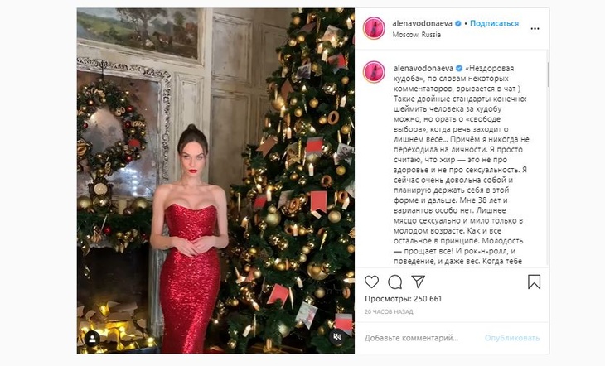The width and height of the screenshot is (605, 366).
Task: Open the three-dot more options menu
Action: 535,28
